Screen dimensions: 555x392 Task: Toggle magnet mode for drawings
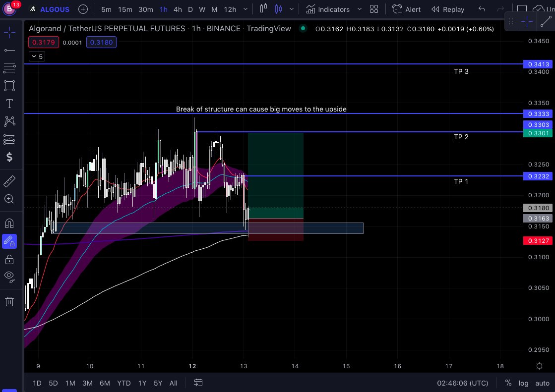pos(9,223)
